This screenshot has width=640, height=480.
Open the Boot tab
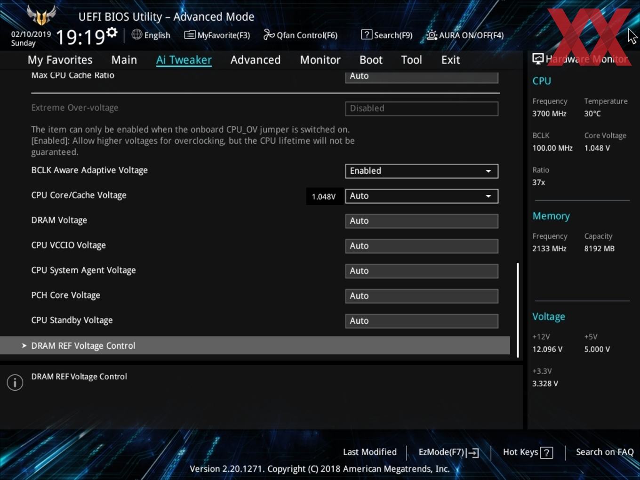click(371, 60)
